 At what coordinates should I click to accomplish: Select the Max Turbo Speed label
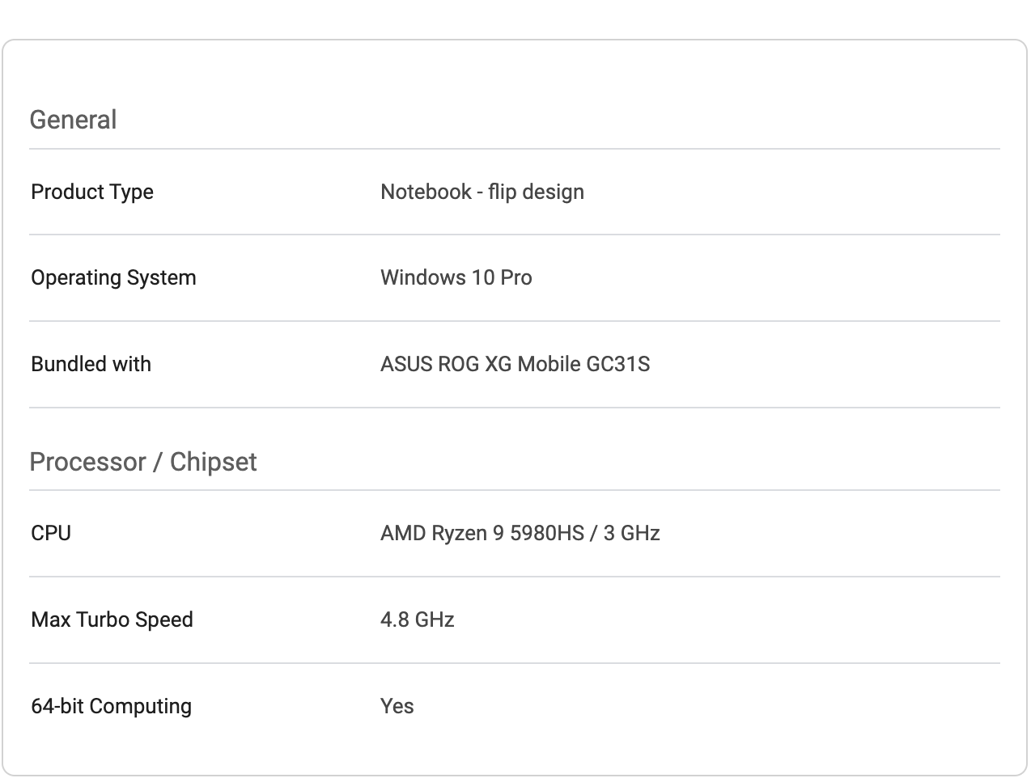point(112,619)
